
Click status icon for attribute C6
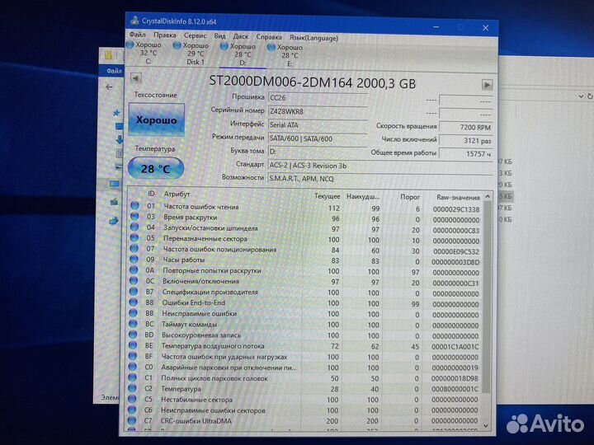132,410
